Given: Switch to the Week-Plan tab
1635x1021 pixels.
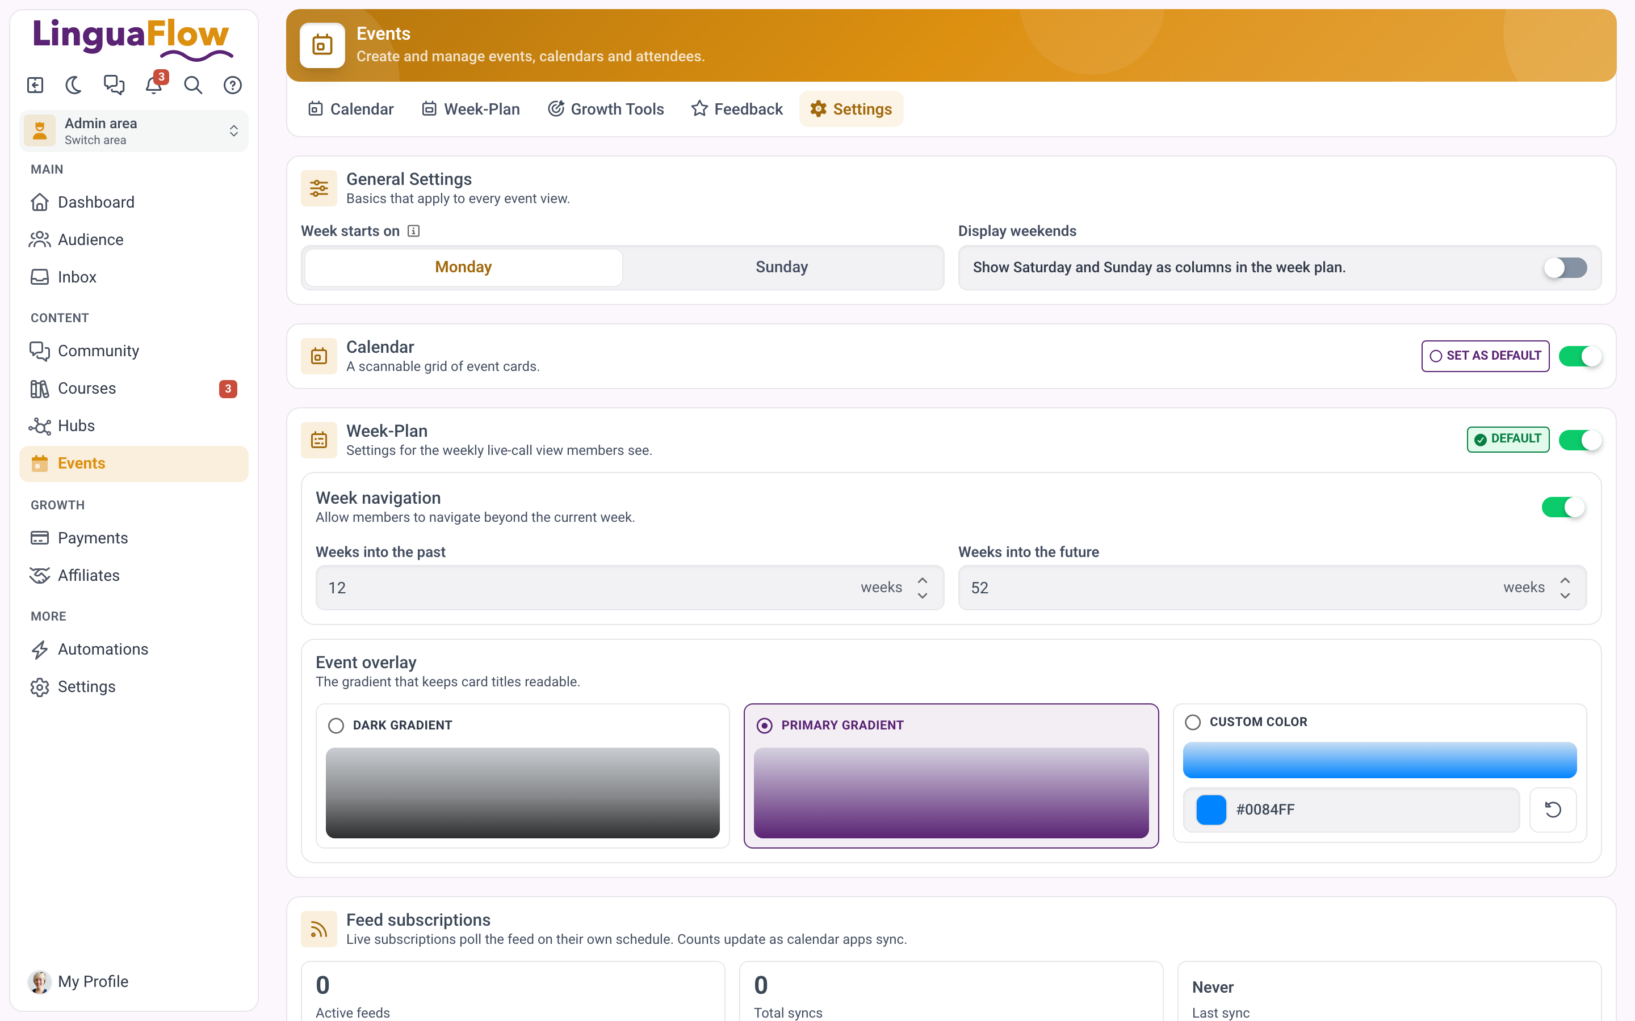Looking at the screenshot, I should click(x=471, y=109).
